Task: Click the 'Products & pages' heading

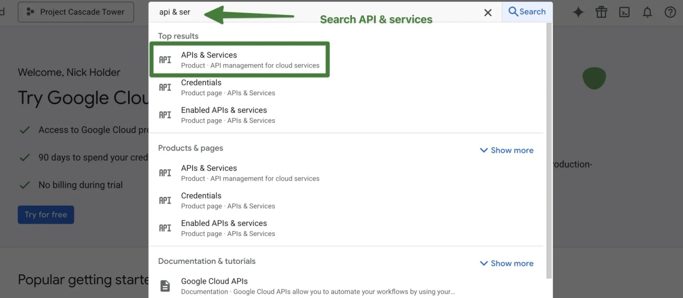Action: pyautogui.click(x=190, y=148)
